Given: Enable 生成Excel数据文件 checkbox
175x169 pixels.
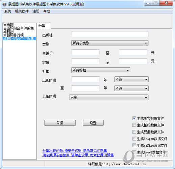Looking at the screenshot, I should click(x=134, y=152).
